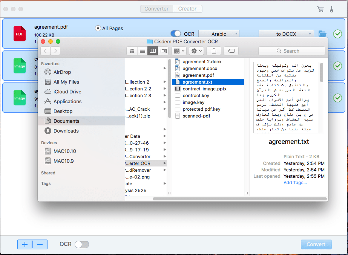Click the Convert button
This screenshot has height=255, width=348.
[316, 244]
